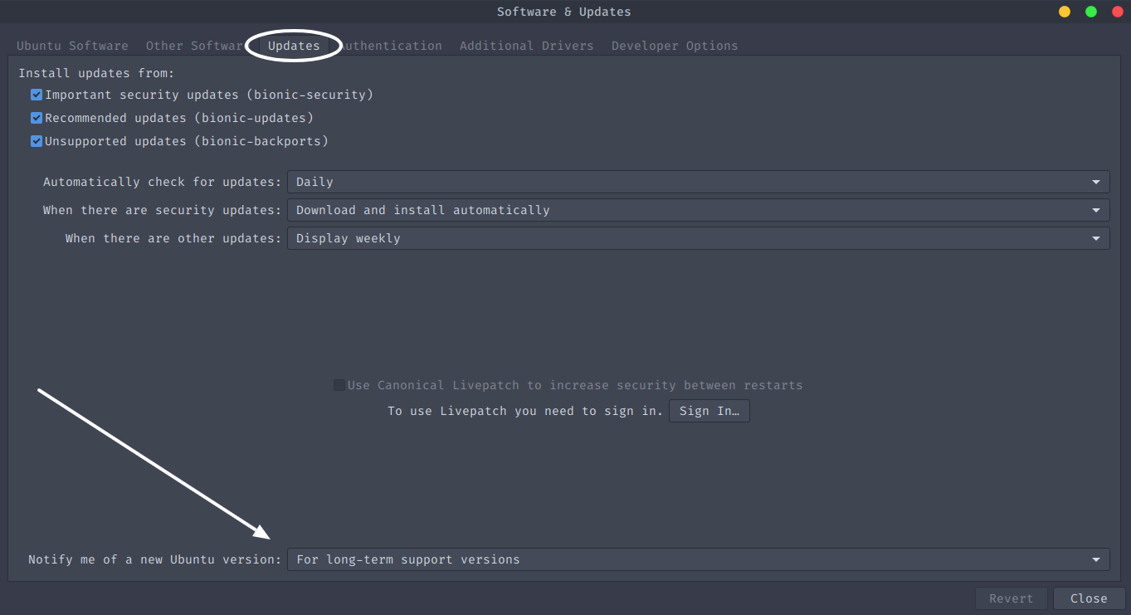Click the yellow minimize window dot
This screenshot has width=1131, height=615.
(1064, 12)
